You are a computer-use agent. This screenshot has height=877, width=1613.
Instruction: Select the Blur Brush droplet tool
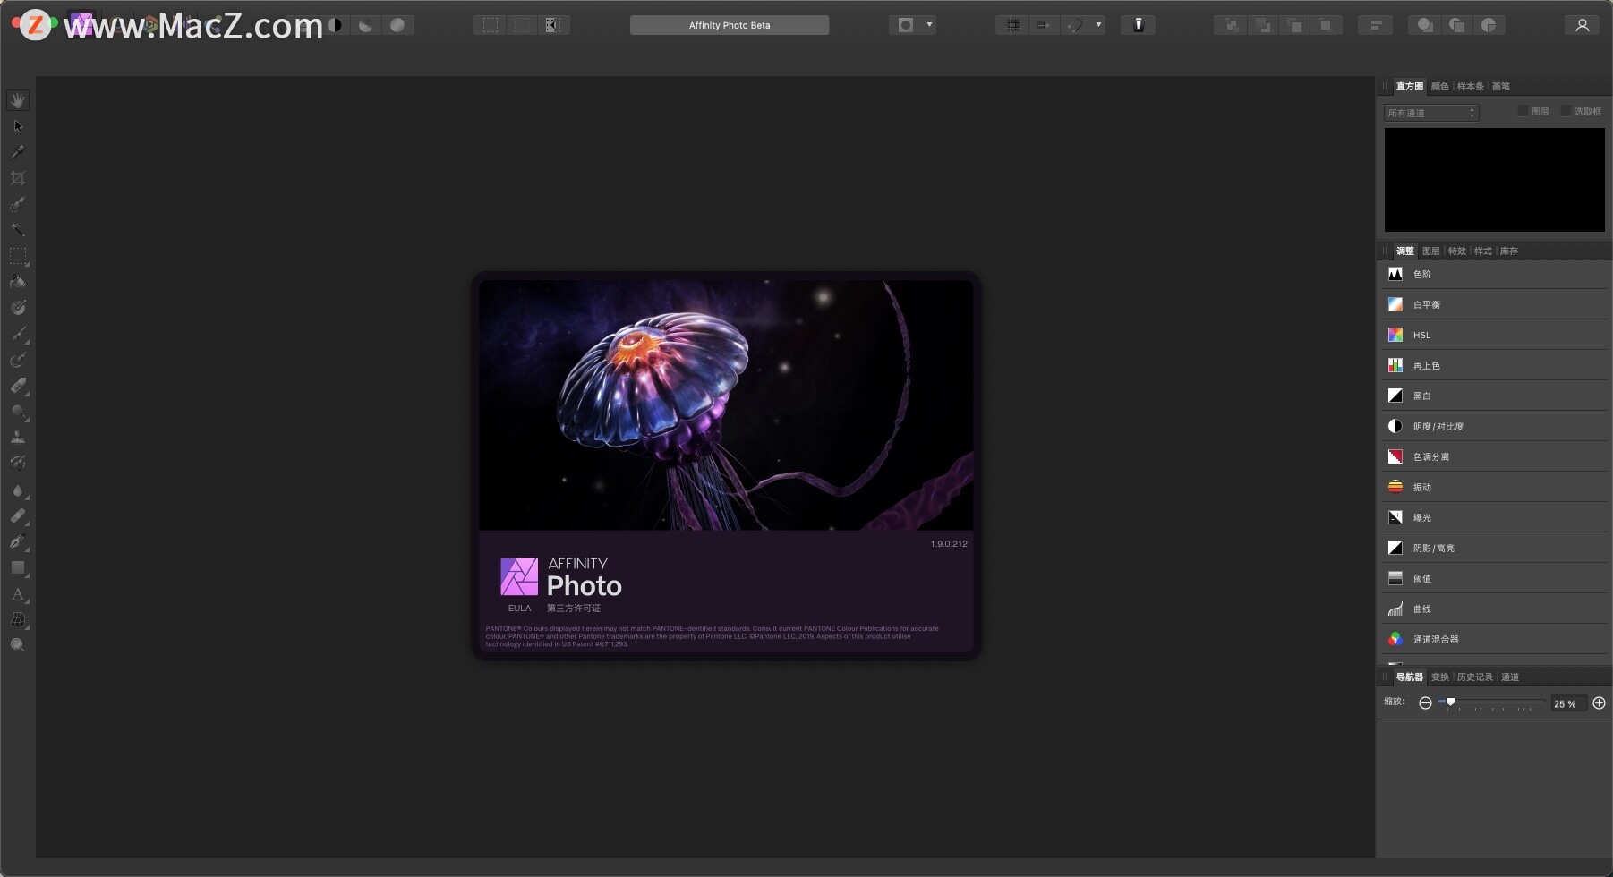point(18,490)
